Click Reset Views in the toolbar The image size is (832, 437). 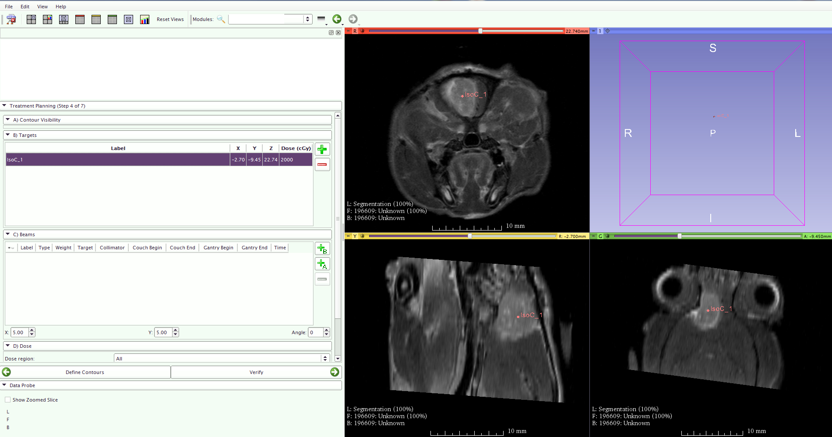click(x=170, y=19)
